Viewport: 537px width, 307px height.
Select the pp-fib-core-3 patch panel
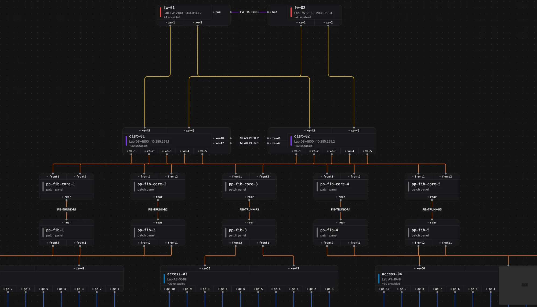pos(249,187)
